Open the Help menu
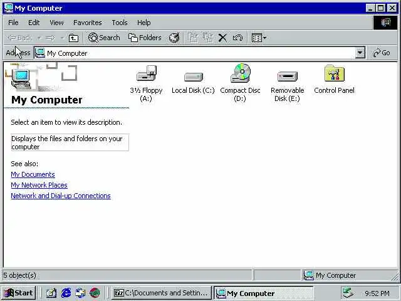Image resolution: width=401 pixels, height=301 pixels. tap(143, 23)
